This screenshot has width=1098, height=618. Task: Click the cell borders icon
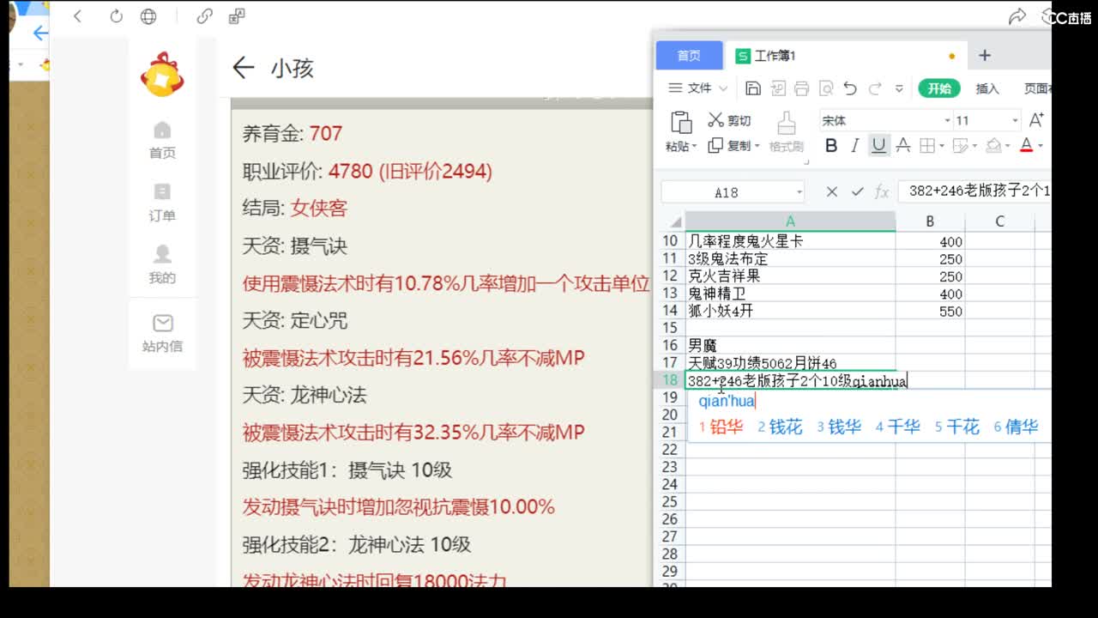tap(926, 146)
